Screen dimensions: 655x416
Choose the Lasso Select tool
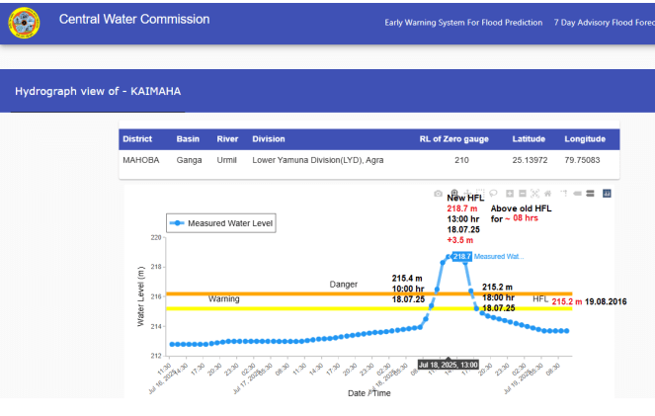click(x=492, y=194)
